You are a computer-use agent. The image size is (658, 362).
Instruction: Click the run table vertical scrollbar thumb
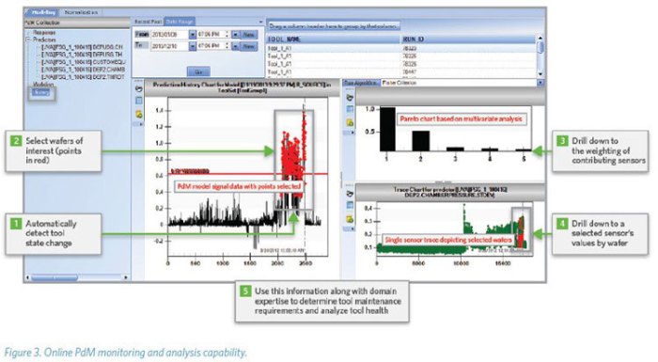pos(540,47)
